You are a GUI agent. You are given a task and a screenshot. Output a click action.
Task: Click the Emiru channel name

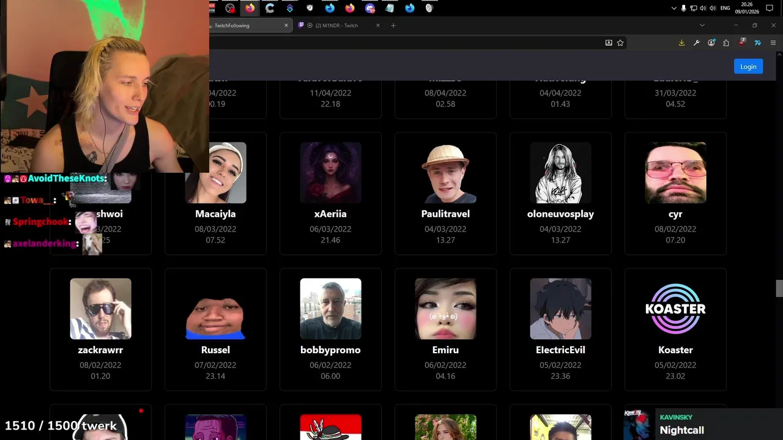445,350
